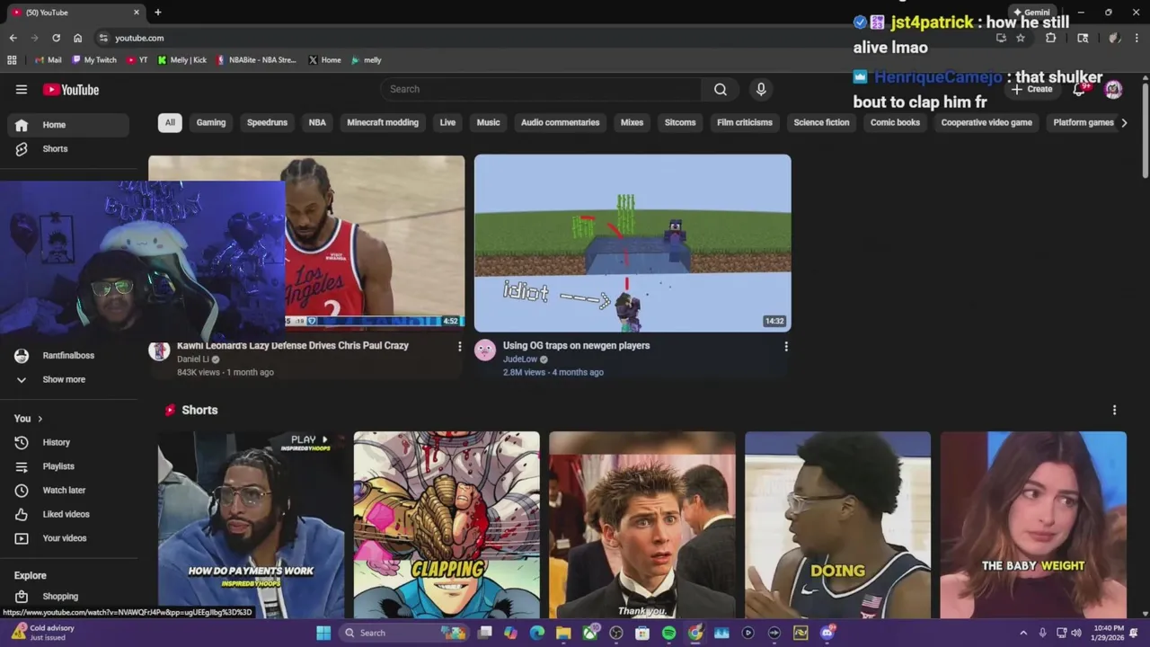Open Watch later in the sidebar
This screenshot has height=647, width=1150.
(x=65, y=491)
